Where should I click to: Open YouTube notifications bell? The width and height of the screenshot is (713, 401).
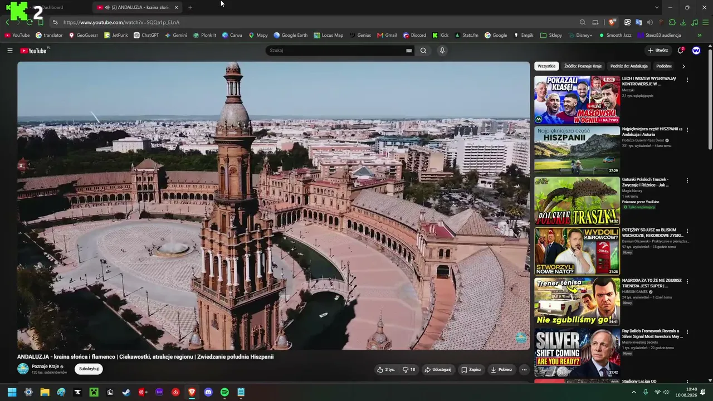(680, 51)
